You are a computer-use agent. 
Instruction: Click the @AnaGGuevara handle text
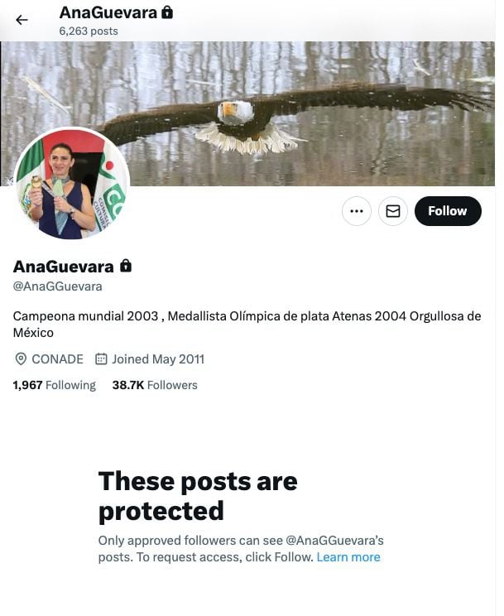click(57, 286)
